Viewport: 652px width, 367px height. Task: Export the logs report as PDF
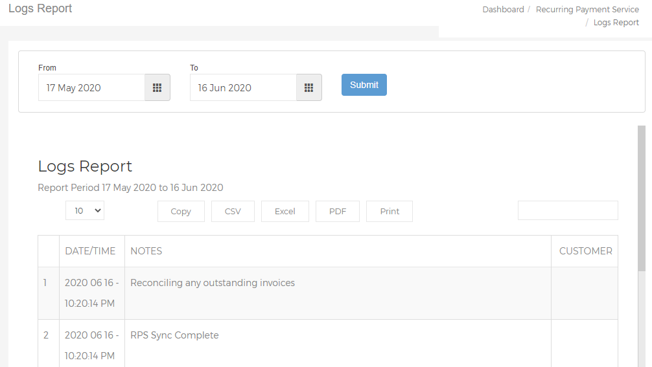click(338, 211)
